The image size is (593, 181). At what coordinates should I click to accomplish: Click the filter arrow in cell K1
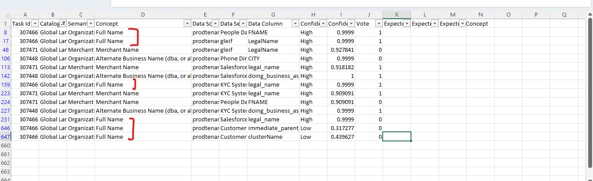(406, 24)
